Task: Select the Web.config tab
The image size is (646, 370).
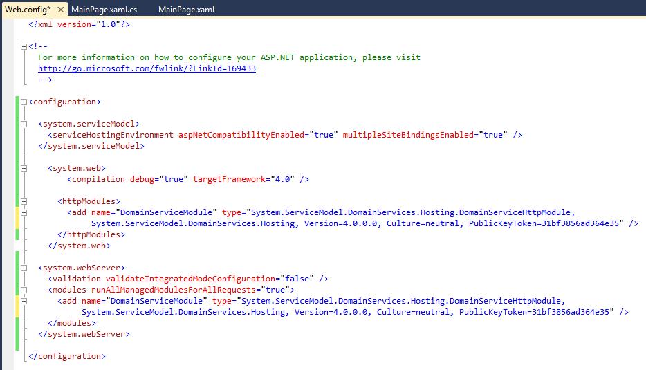Action: [26, 8]
